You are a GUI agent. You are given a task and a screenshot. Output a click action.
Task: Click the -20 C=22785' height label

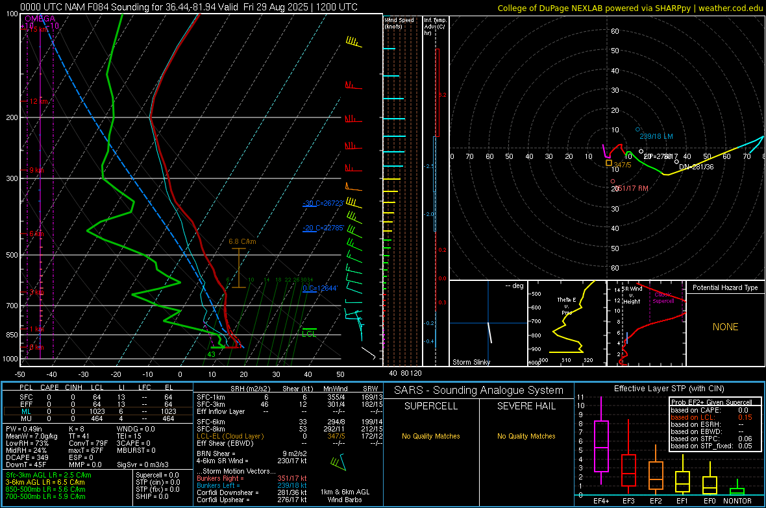[323, 228]
